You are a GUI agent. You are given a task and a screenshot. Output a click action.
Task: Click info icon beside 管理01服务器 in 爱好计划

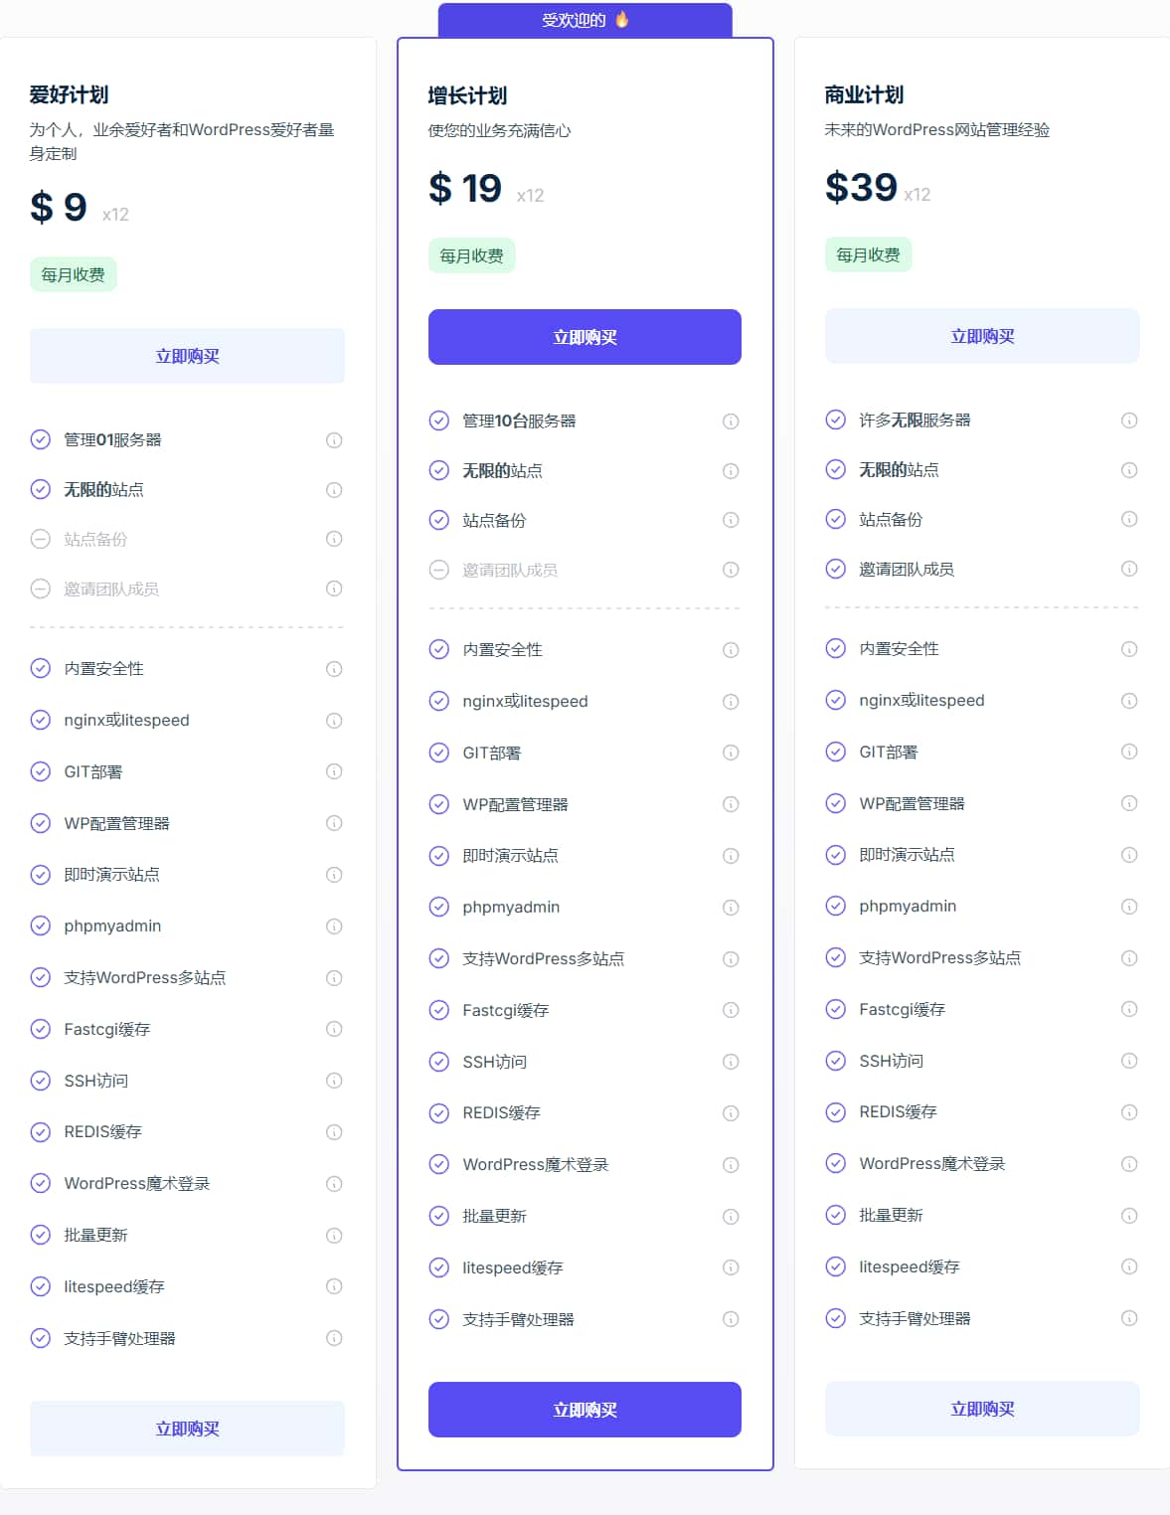pos(334,440)
